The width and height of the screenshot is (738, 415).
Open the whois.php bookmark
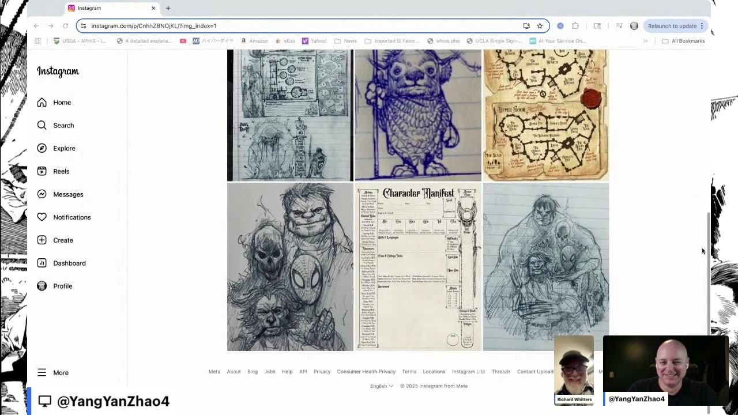(443, 41)
